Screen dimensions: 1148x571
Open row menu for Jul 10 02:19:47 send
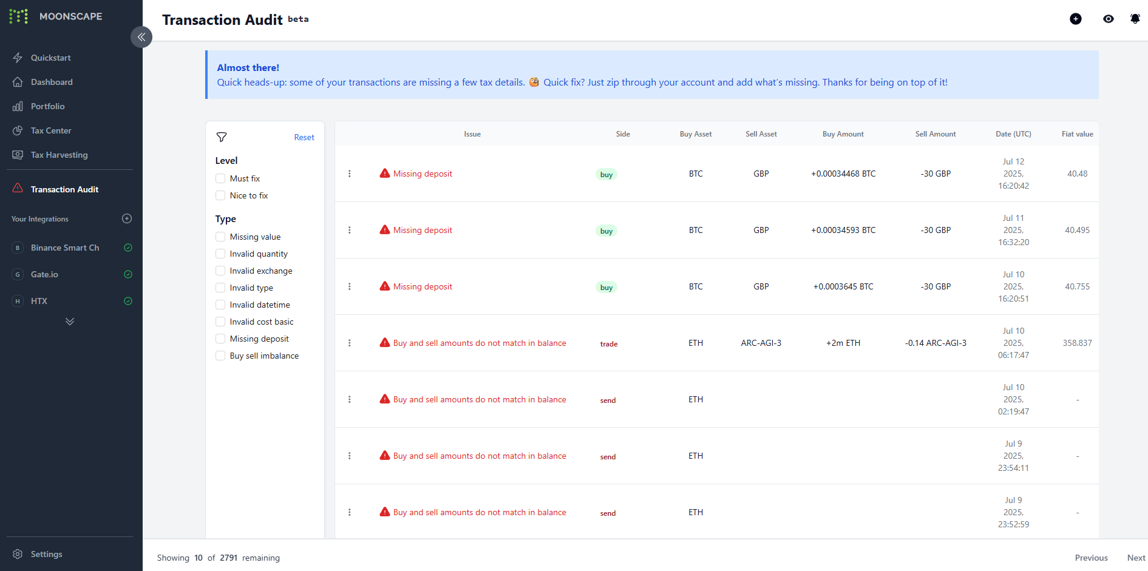point(350,399)
